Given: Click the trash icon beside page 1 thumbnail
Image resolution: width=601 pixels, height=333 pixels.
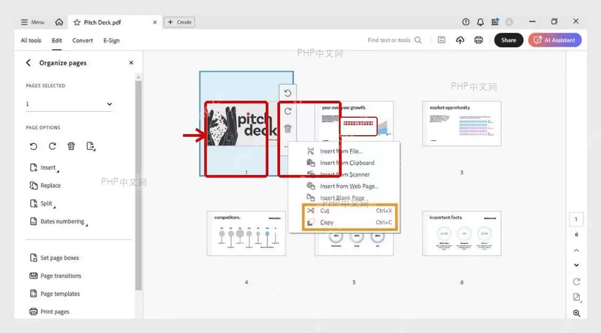Looking at the screenshot, I should pyautogui.click(x=288, y=128).
